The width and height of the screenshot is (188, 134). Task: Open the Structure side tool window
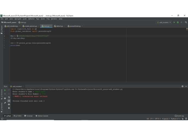point(2,94)
